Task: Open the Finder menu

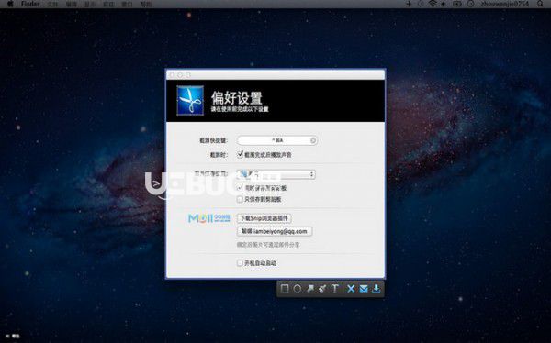Action: click(x=30, y=4)
